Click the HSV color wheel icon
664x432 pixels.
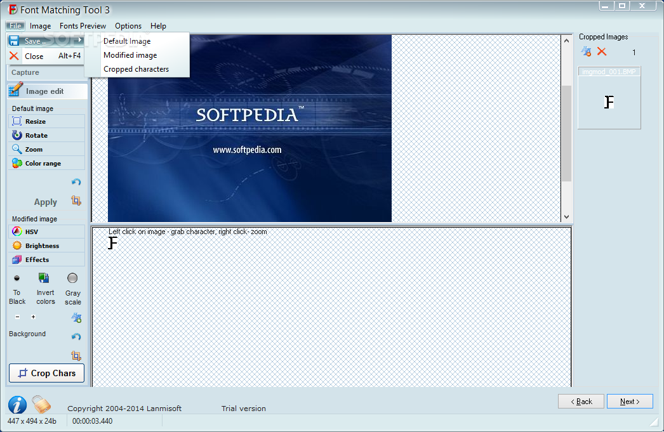click(17, 232)
